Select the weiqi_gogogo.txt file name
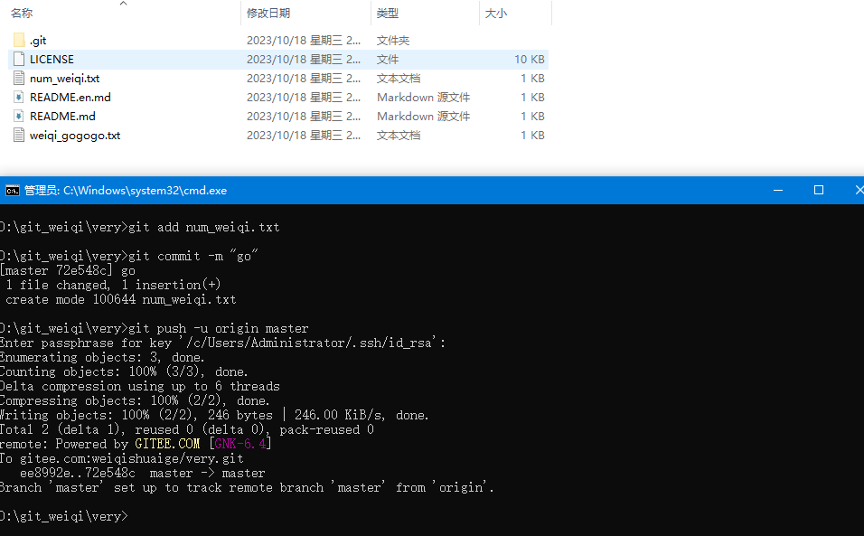The height and width of the screenshot is (536, 864). (75, 136)
